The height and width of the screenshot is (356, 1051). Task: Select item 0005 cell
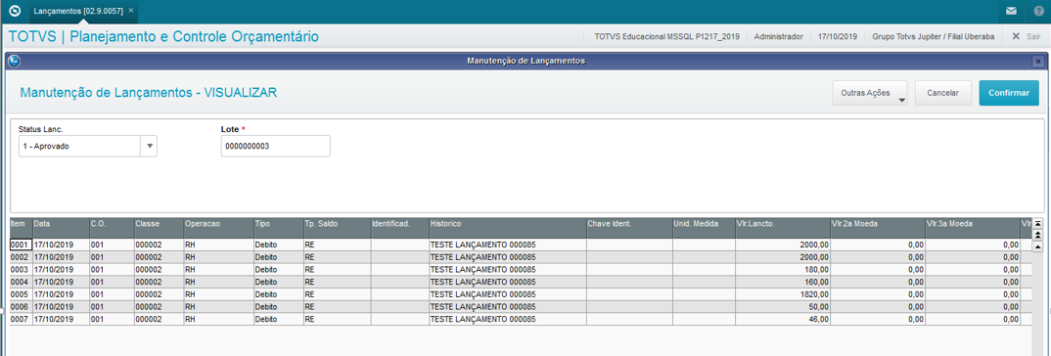tap(21, 294)
